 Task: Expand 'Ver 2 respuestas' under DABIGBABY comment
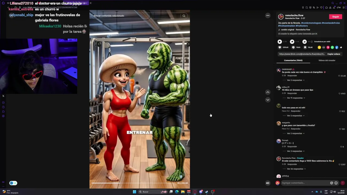295,80
